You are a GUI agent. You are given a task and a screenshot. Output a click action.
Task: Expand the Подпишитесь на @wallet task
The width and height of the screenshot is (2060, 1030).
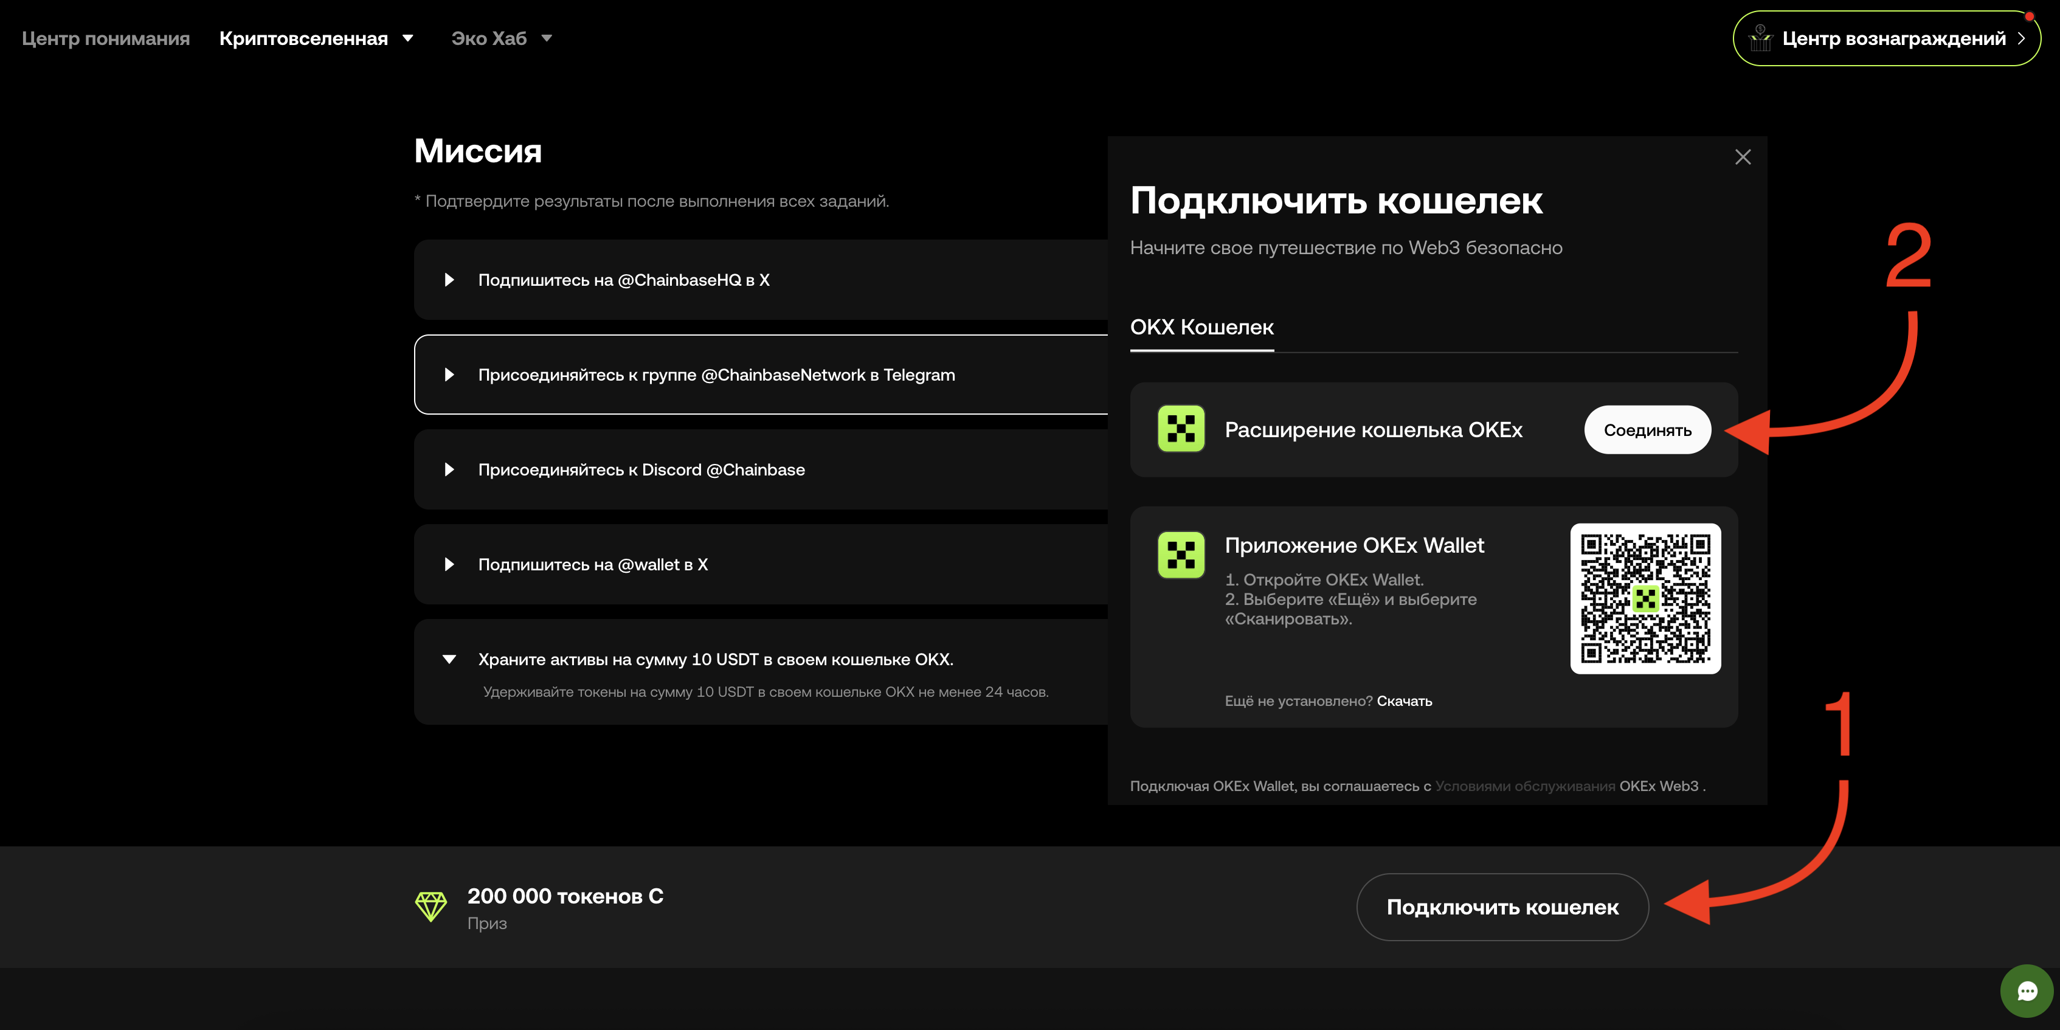[x=449, y=565]
